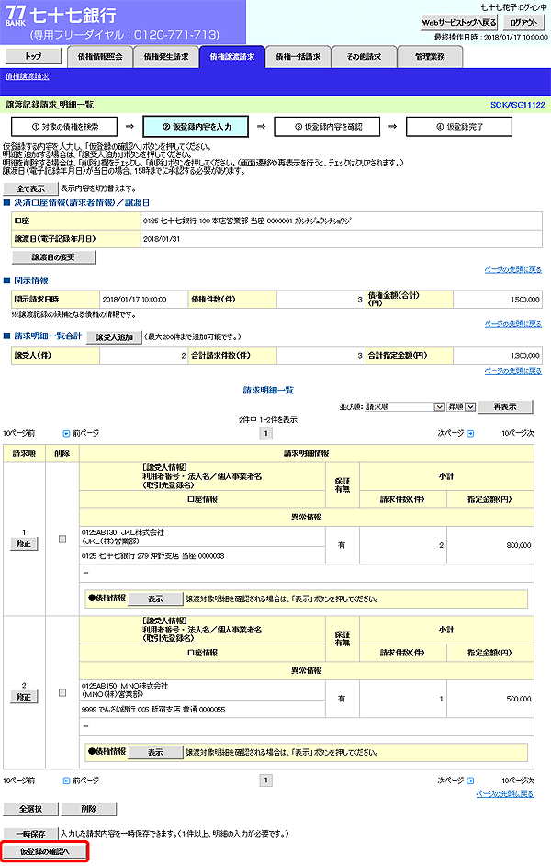This screenshot has height=866, width=551.
Task: Click ページの先頭に戻る link under 開示情報 section
Action: click(513, 324)
